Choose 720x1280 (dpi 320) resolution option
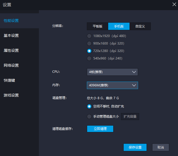The height and width of the screenshot is (156, 178). click(89, 51)
